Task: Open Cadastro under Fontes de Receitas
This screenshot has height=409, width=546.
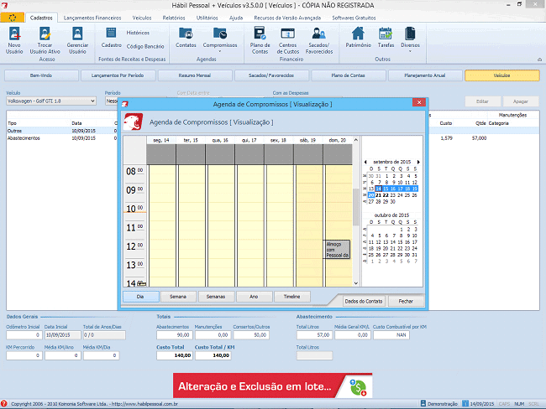Action: (111, 38)
